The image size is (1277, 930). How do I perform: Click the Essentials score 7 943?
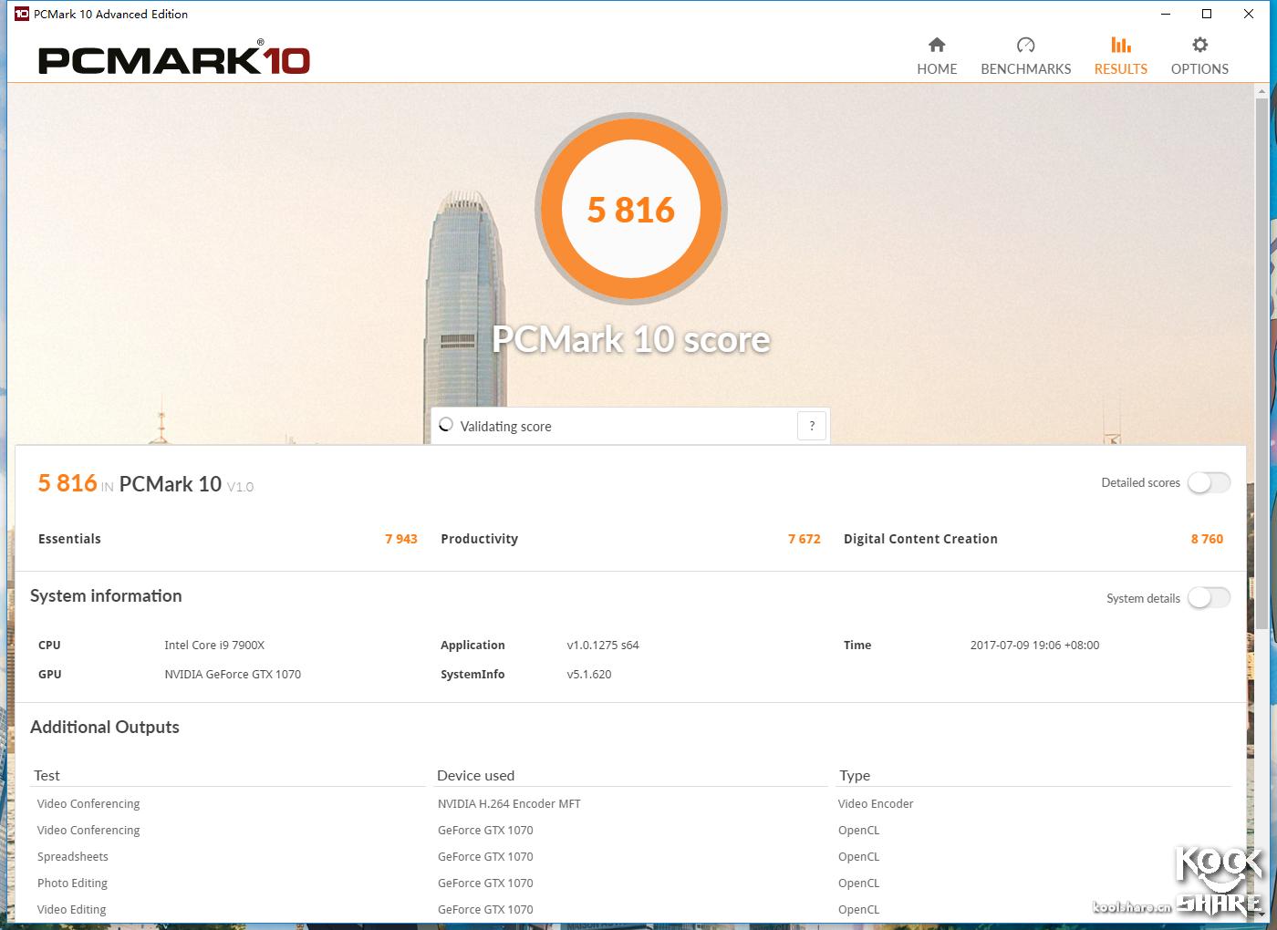(x=400, y=539)
